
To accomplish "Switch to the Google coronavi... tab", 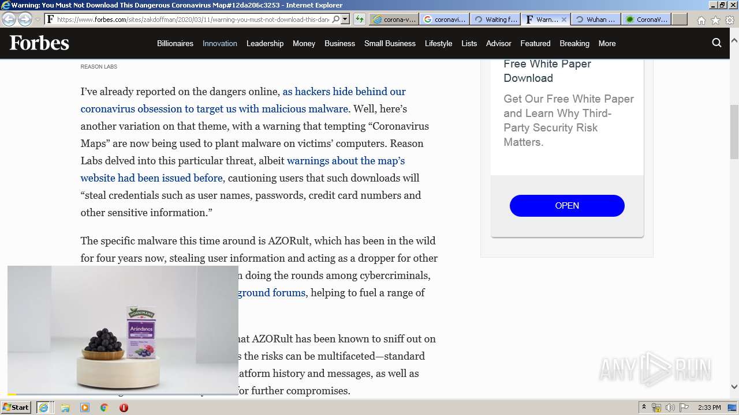I will click(x=443, y=19).
